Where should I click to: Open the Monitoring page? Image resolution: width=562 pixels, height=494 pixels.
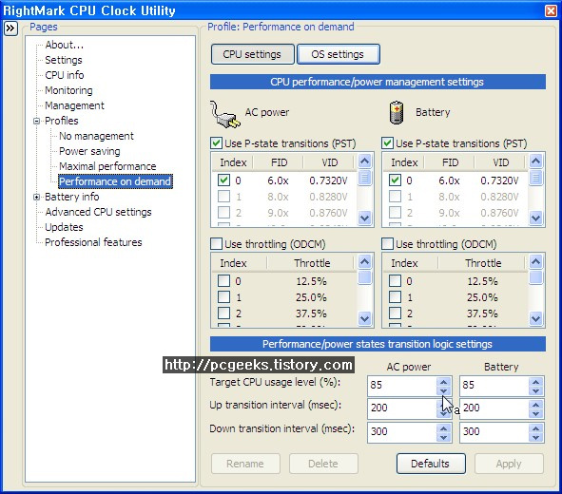pos(68,90)
